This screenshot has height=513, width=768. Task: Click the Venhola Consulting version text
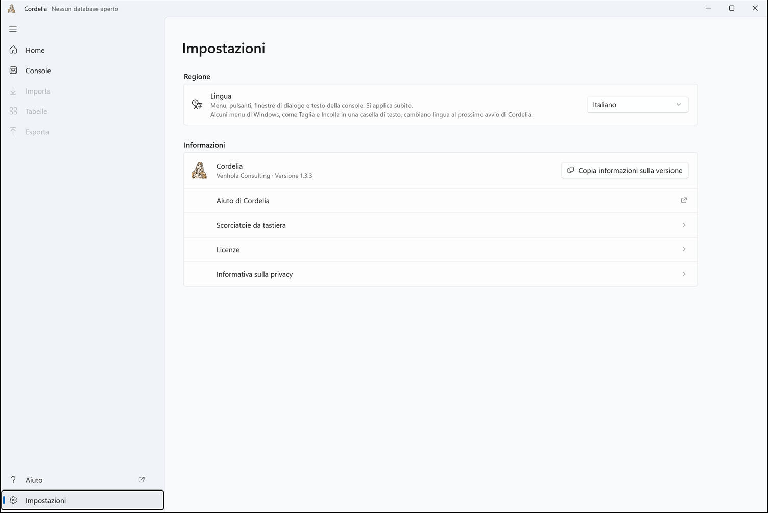pos(264,176)
